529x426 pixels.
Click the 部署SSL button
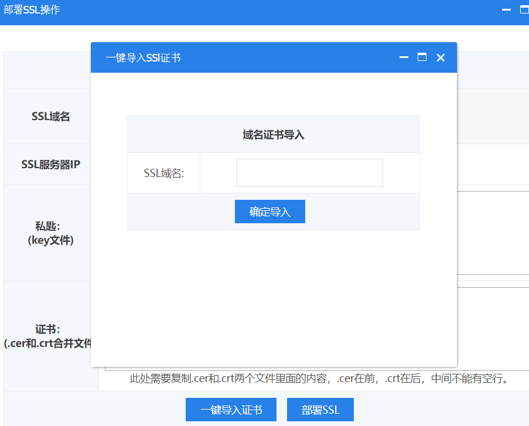pyautogui.click(x=320, y=410)
